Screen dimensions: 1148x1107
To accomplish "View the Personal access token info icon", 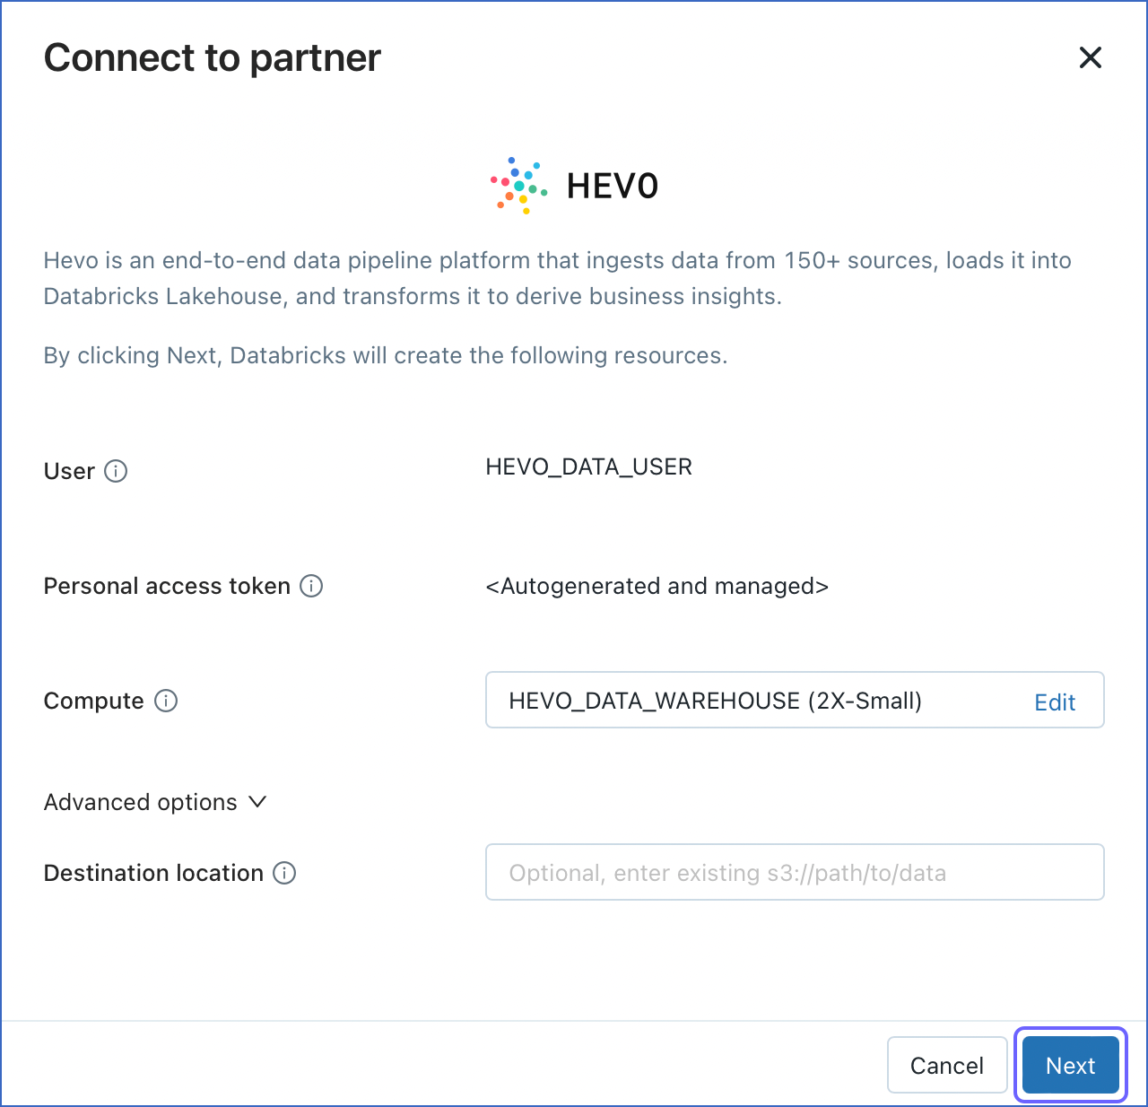I will [x=311, y=586].
